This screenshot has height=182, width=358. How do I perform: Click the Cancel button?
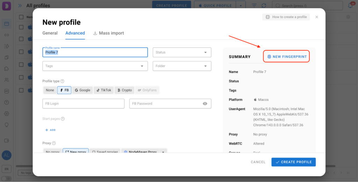point(258,162)
